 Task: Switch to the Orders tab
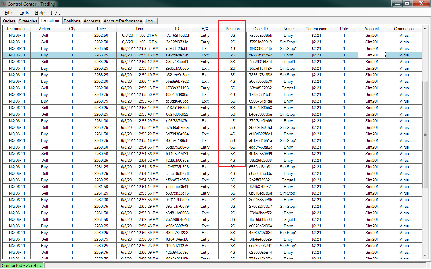(9, 21)
